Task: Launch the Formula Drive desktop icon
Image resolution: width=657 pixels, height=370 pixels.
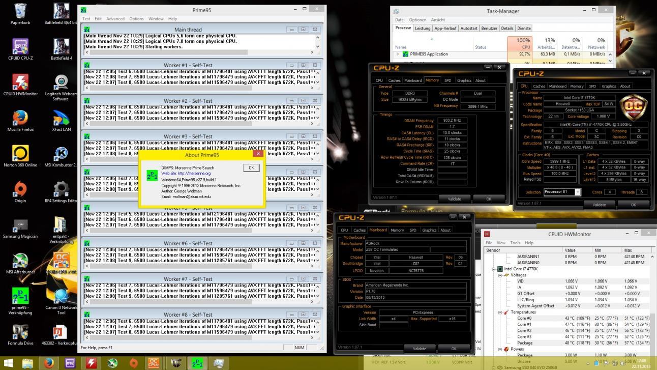Action: [x=20, y=334]
